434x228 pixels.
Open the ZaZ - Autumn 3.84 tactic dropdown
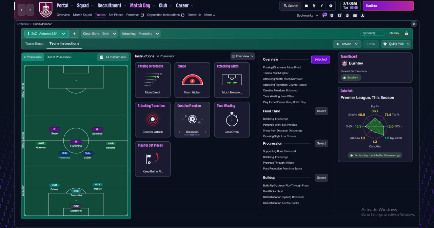(46, 34)
